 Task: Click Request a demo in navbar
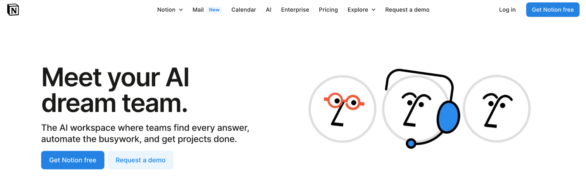(x=407, y=10)
